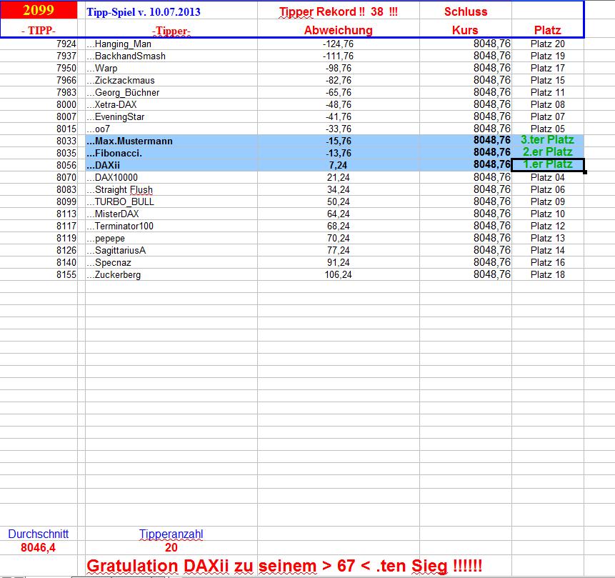Select the tip value 8155
Screen dimensions: 615x578
click(x=66, y=275)
